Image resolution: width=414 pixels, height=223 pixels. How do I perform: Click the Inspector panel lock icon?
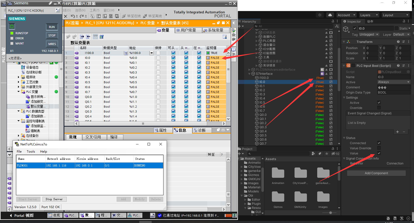(x=404, y=21)
